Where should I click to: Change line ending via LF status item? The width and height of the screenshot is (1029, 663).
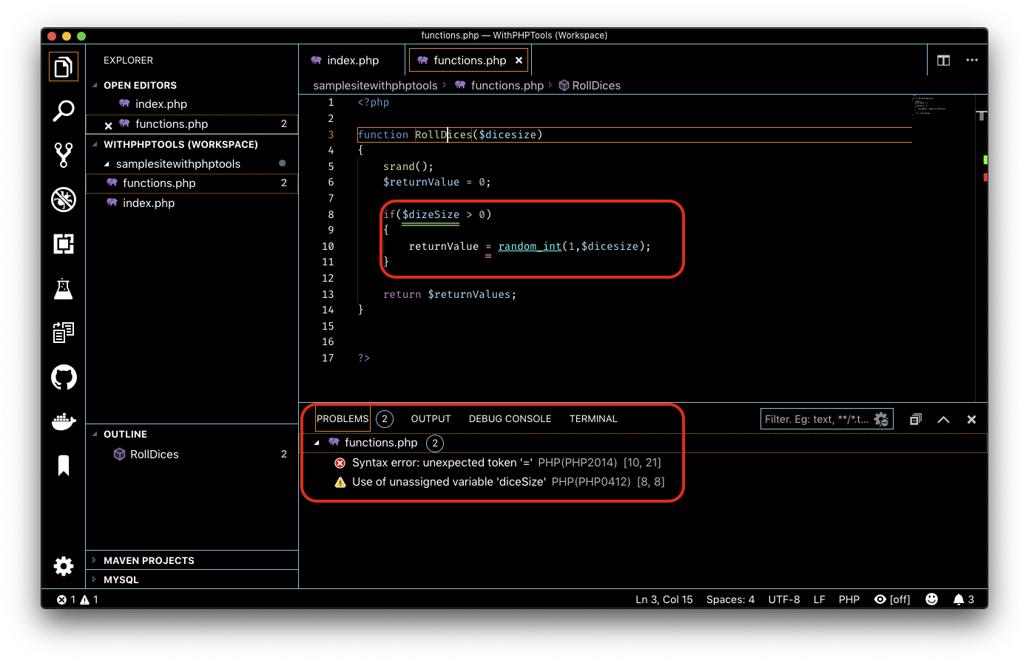[x=820, y=599]
